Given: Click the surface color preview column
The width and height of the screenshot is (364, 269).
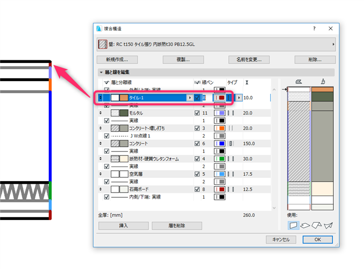Looking at the screenshot, I should coord(322,148).
